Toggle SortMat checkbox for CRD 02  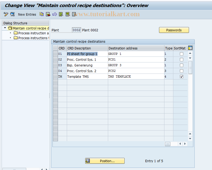pos(181,59)
